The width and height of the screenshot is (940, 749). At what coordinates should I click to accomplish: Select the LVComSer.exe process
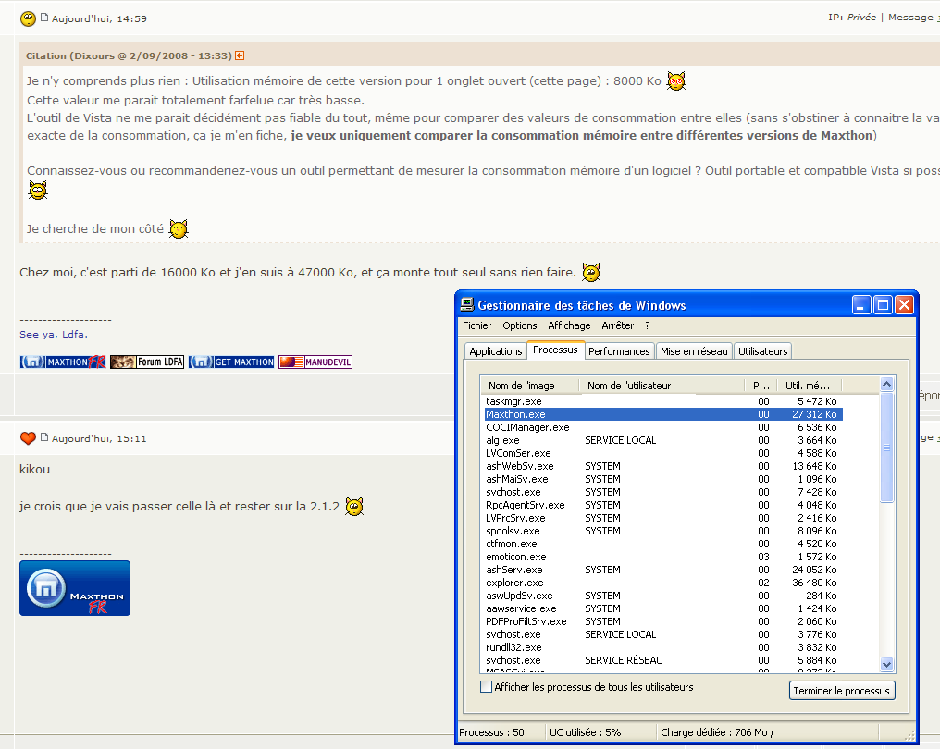click(x=663, y=453)
